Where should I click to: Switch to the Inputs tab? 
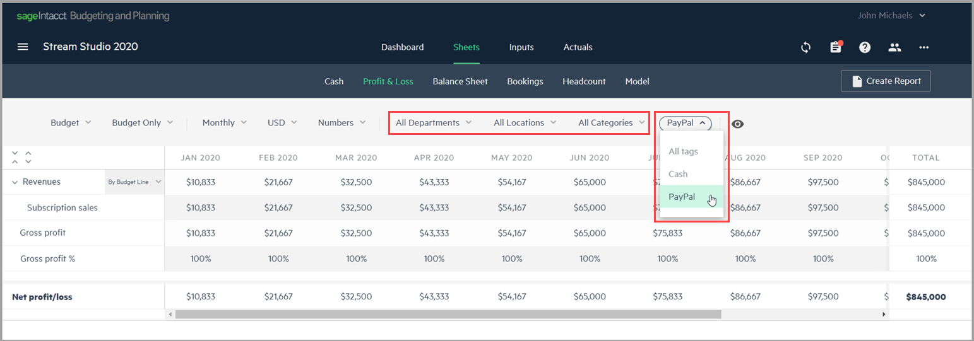click(521, 47)
